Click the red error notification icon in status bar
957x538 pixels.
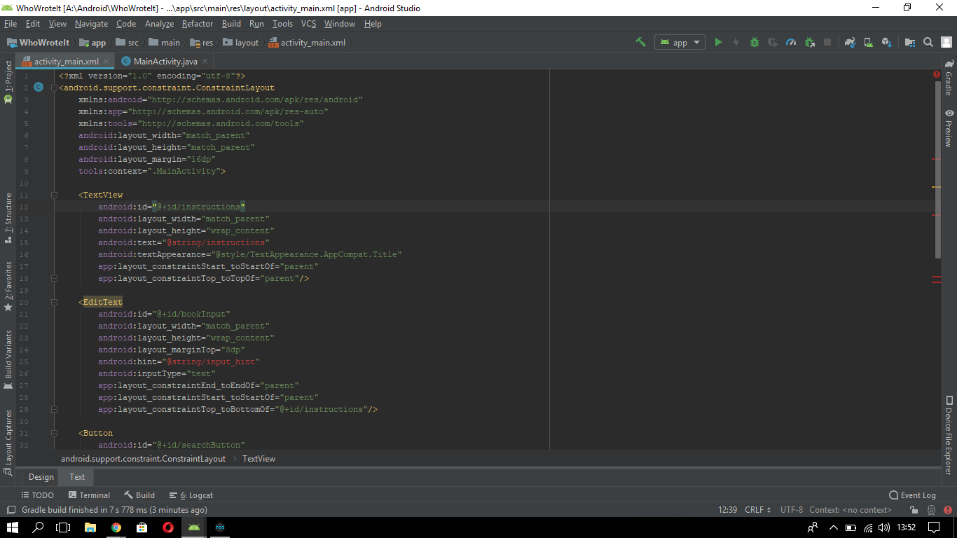(946, 510)
